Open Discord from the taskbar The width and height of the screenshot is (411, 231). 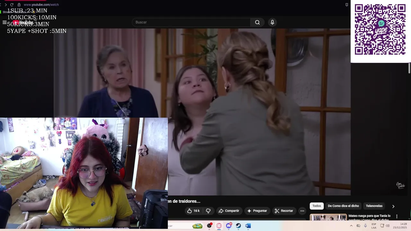229,226
